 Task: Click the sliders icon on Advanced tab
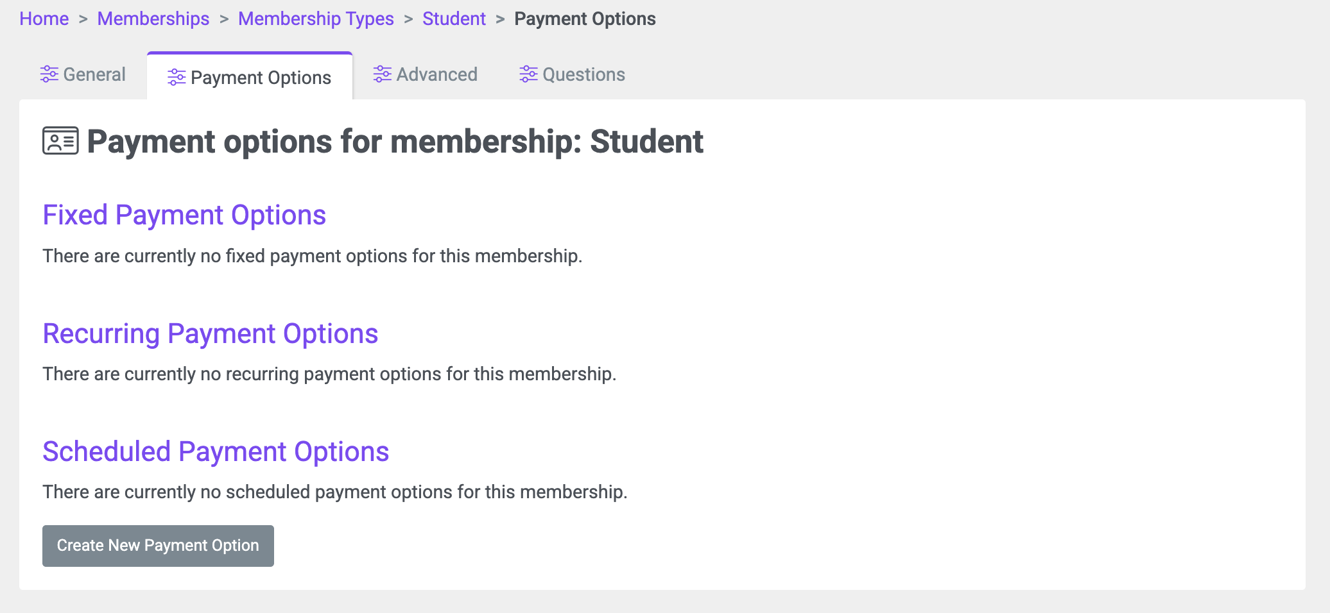coord(383,74)
